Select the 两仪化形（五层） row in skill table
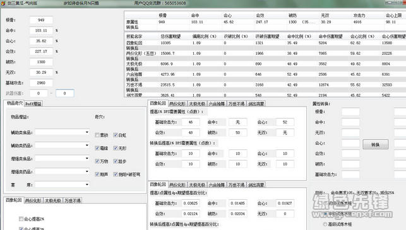Image resolution: width=406 pixels, height=230 pixels. point(265,53)
